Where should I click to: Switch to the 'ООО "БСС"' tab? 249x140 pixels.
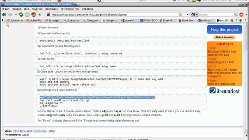(149, 21)
